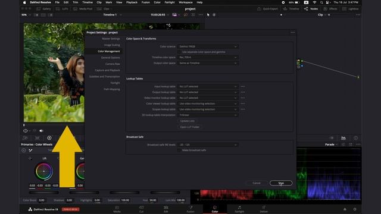Open the File menu
Screen dimensions: 381x214
(57, 2)
